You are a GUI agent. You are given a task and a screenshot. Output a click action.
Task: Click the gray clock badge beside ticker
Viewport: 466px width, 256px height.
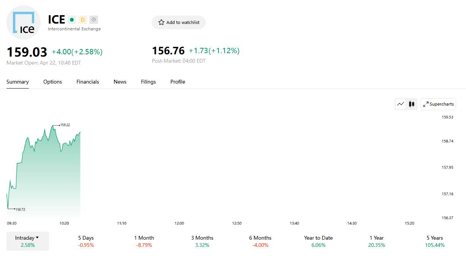[x=94, y=20]
